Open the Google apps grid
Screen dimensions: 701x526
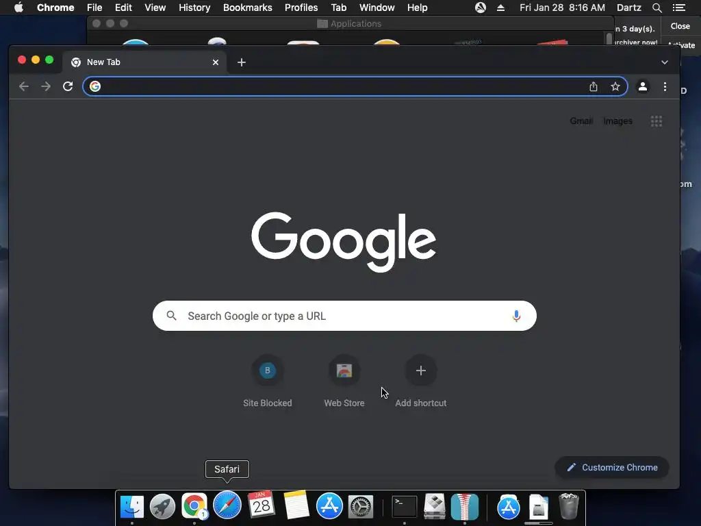[656, 121]
